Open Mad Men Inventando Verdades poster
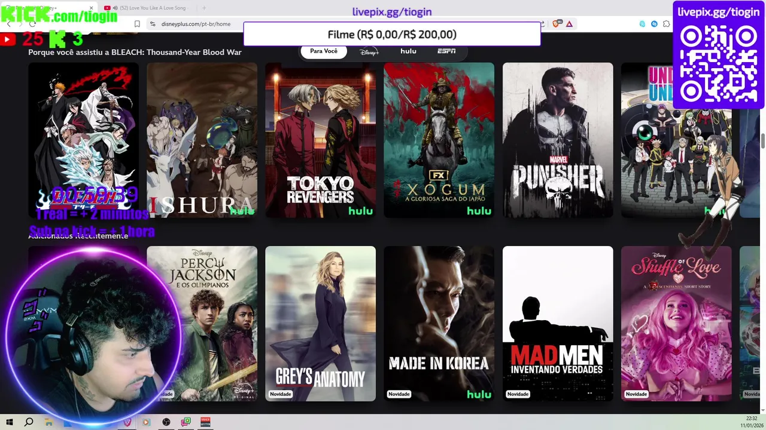 click(x=558, y=324)
